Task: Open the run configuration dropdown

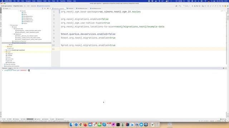Action: coord(186,6)
